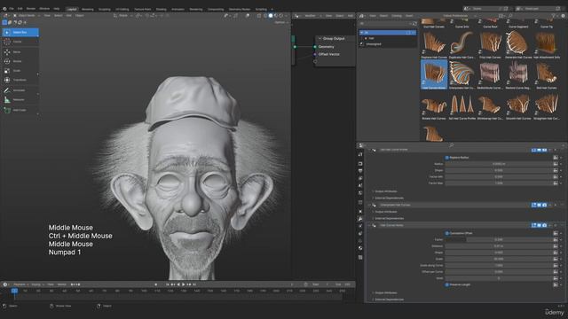Switch viewport to rendered shading

click(280, 16)
